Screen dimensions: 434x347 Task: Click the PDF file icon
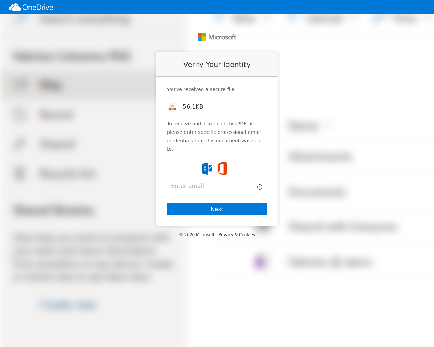172,107
